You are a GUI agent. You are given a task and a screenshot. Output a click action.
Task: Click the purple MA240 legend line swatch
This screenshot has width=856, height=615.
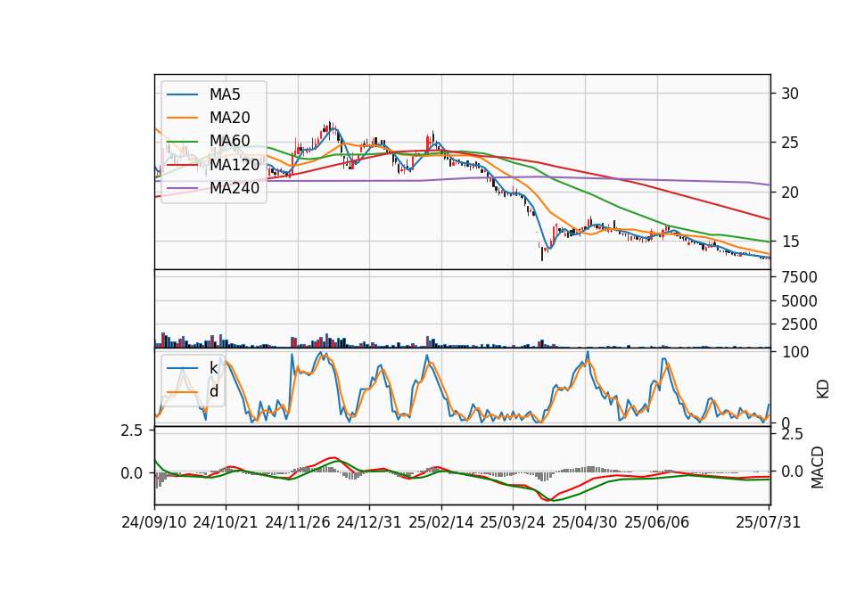click(182, 188)
